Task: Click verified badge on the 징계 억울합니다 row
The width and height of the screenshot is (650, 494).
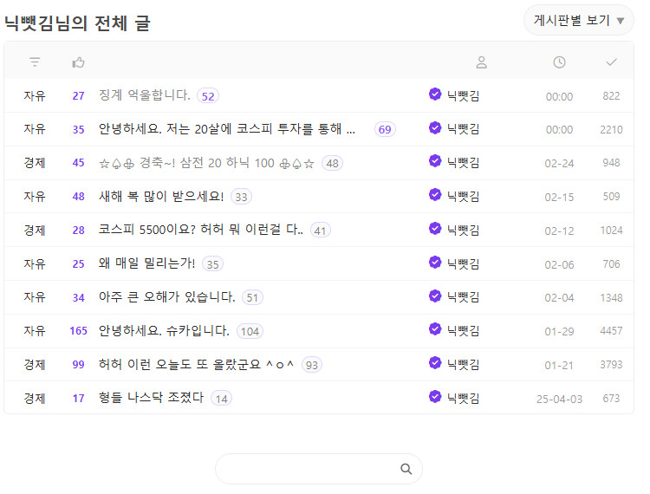Action: (435, 94)
